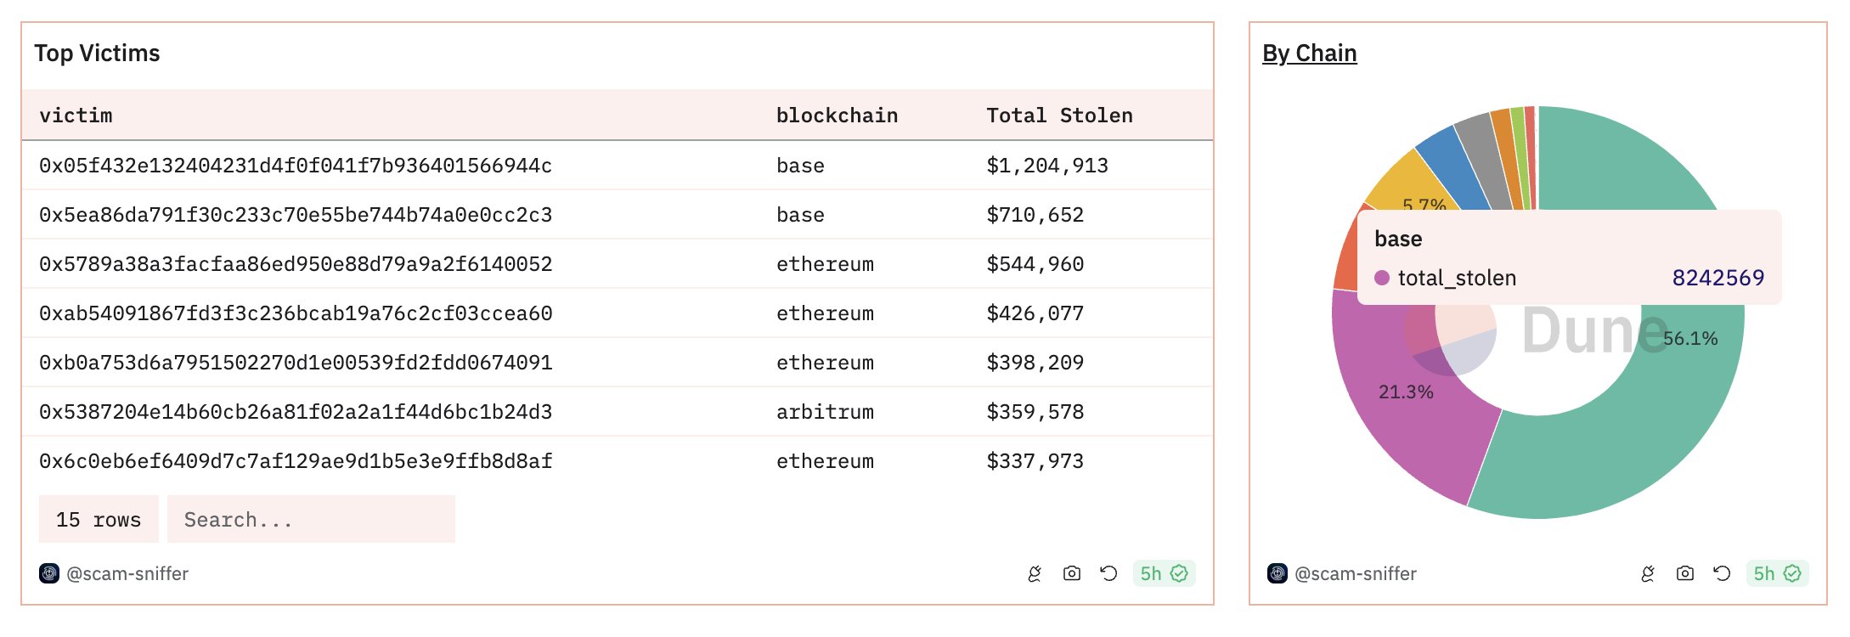Click the 5h freshness badge in Top Victims
Image resolution: width=1850 pixels, height=637 pixels.
[x=1164, y=574]
